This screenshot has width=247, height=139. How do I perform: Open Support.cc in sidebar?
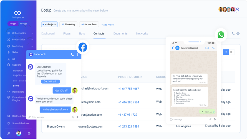click(18, 71)
